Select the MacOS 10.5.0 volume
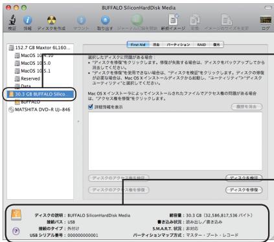Viewport: 274px width, 242px height. click(x=40, y=63)
